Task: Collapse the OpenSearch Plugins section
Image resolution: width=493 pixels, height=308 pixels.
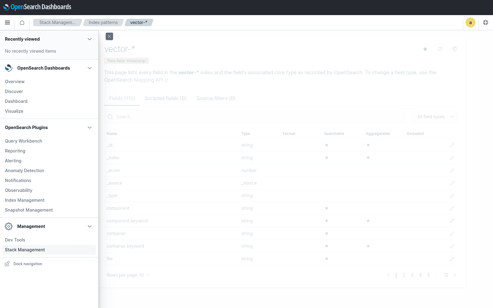Action: [x=90, y=128]
